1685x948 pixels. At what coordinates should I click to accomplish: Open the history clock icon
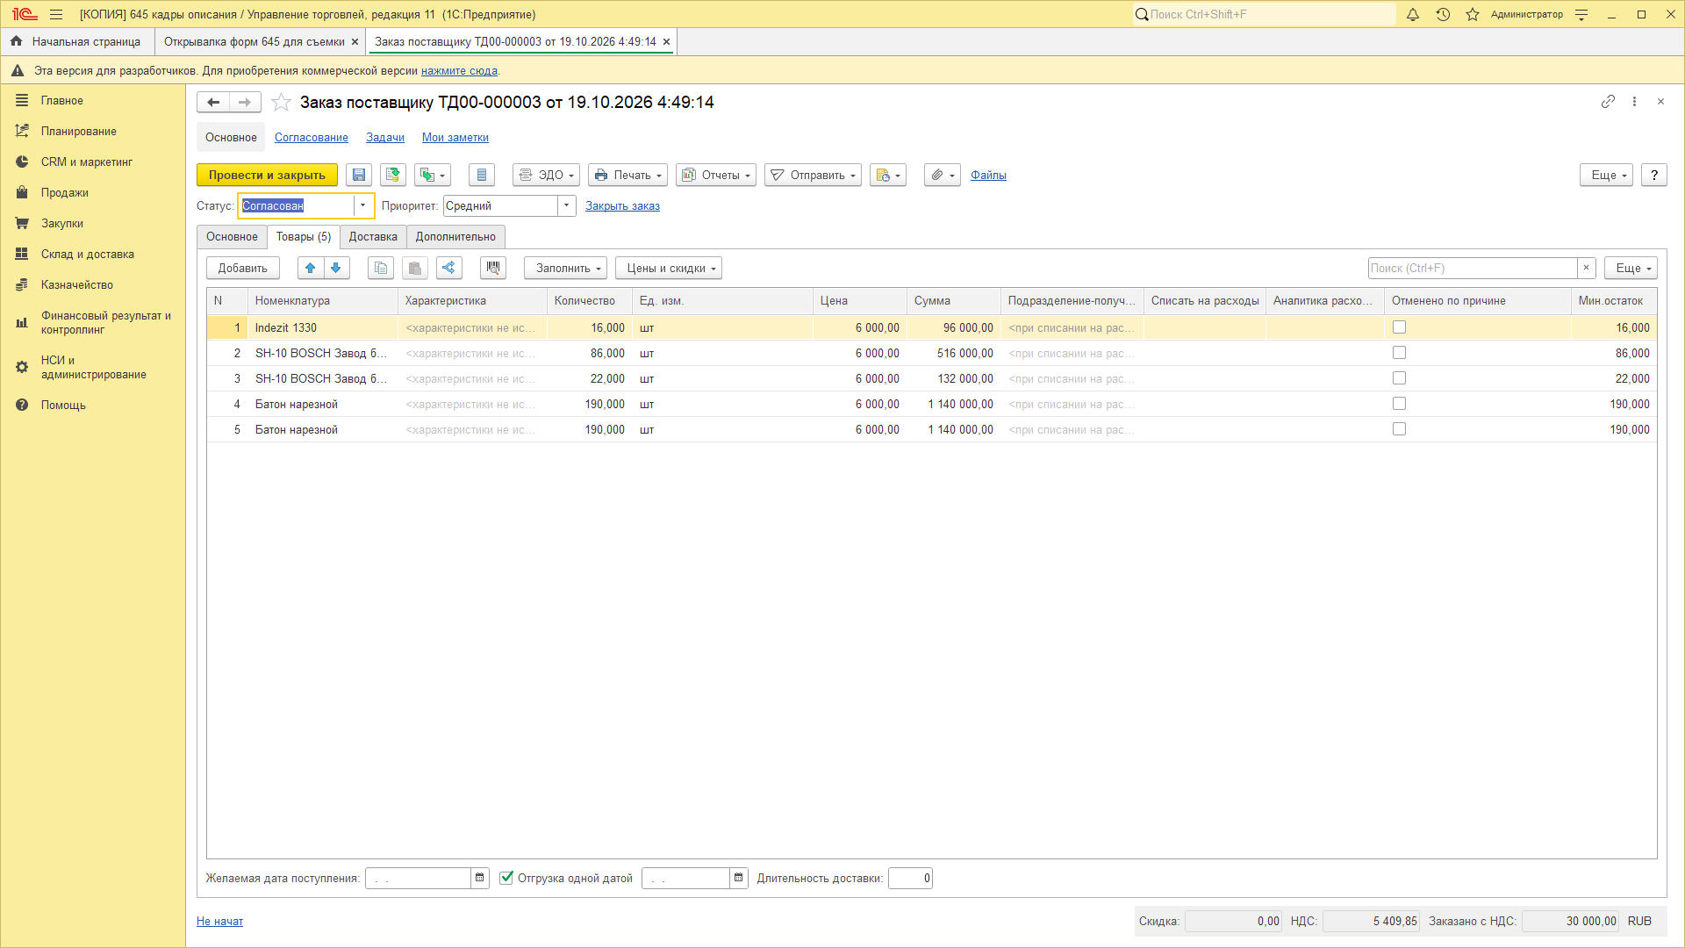click(1443, 15)
